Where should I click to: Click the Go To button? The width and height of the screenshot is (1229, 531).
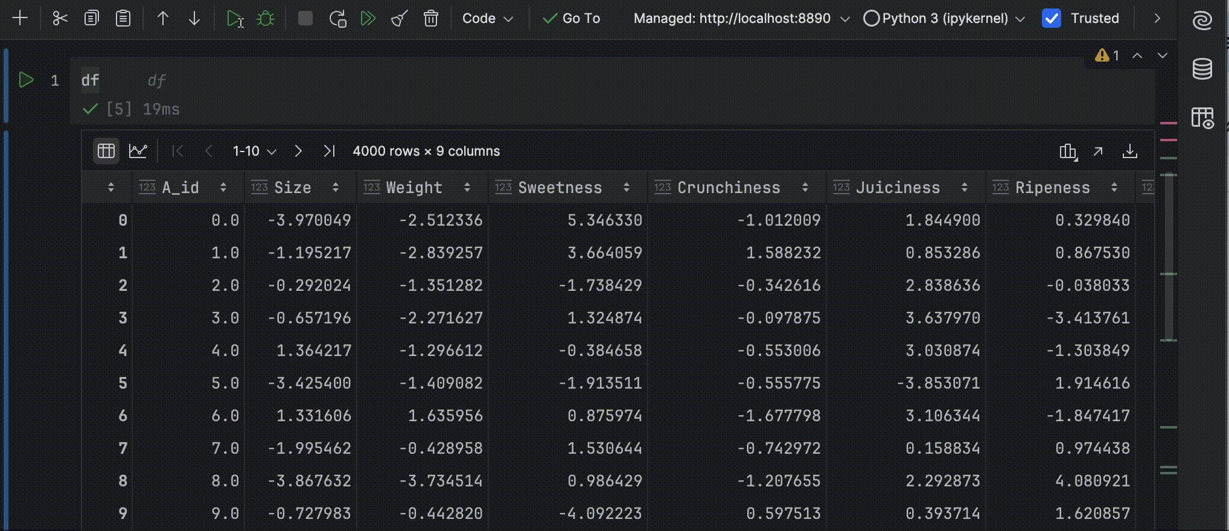tap(572, 19)
